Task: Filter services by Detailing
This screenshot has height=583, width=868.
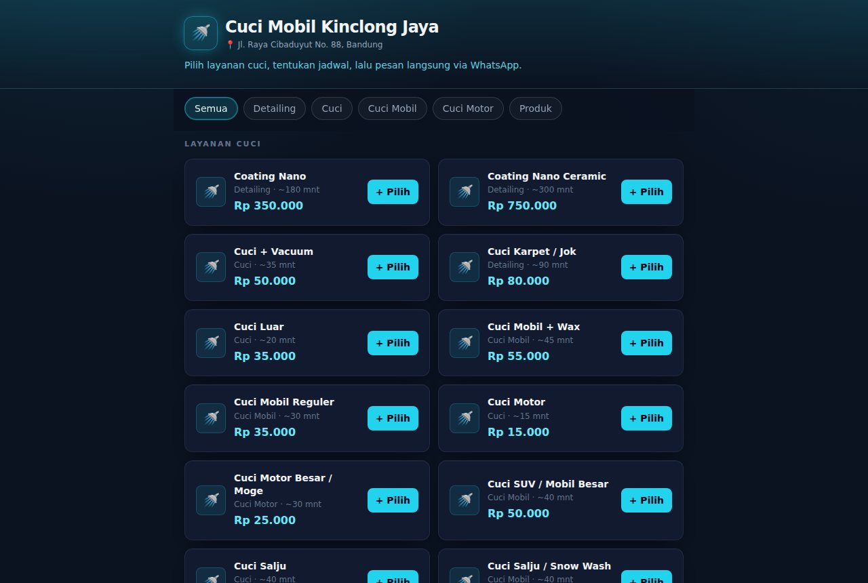Action: click(x=275, y=108)
